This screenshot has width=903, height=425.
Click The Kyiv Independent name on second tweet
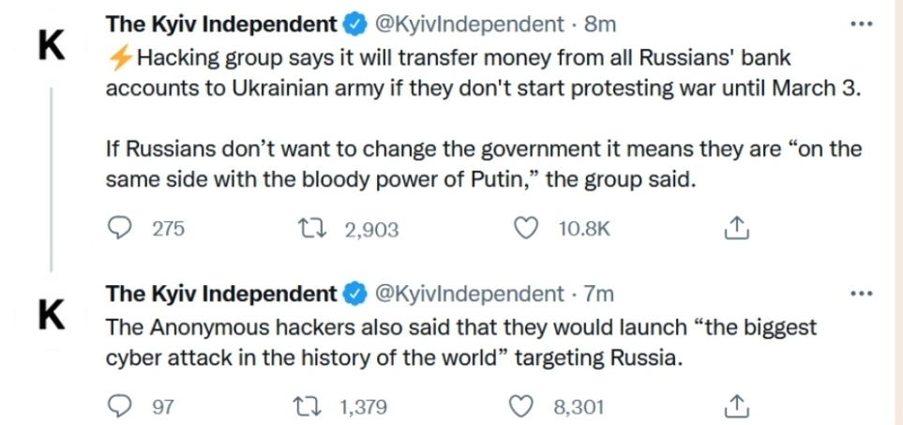tap(220, 294)
